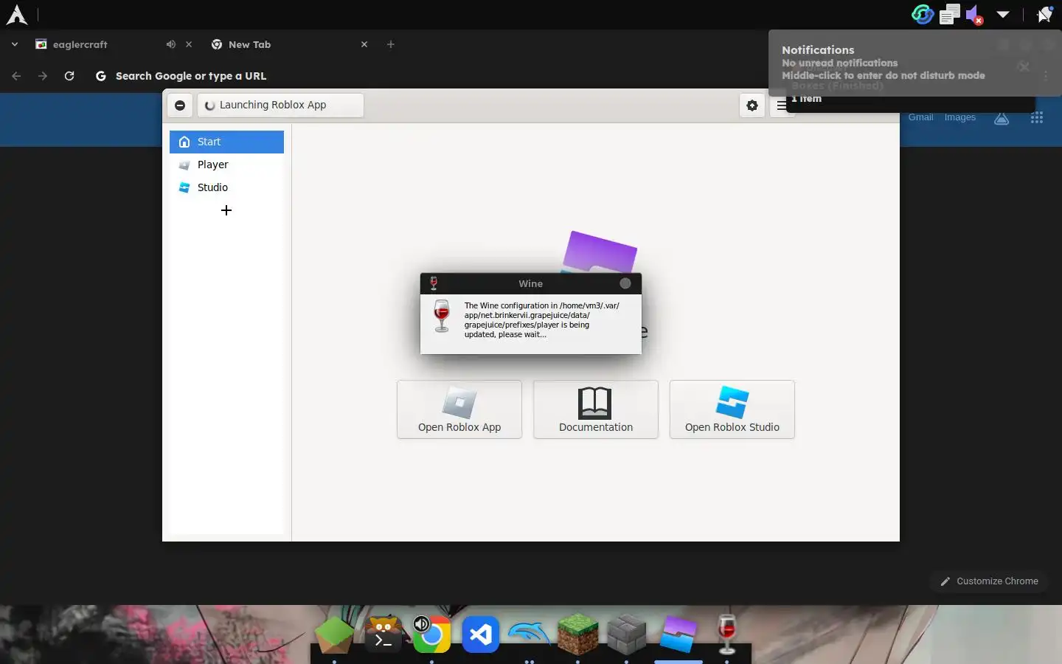Expand the system tray dropdown arrow

tap(1003, 14)
